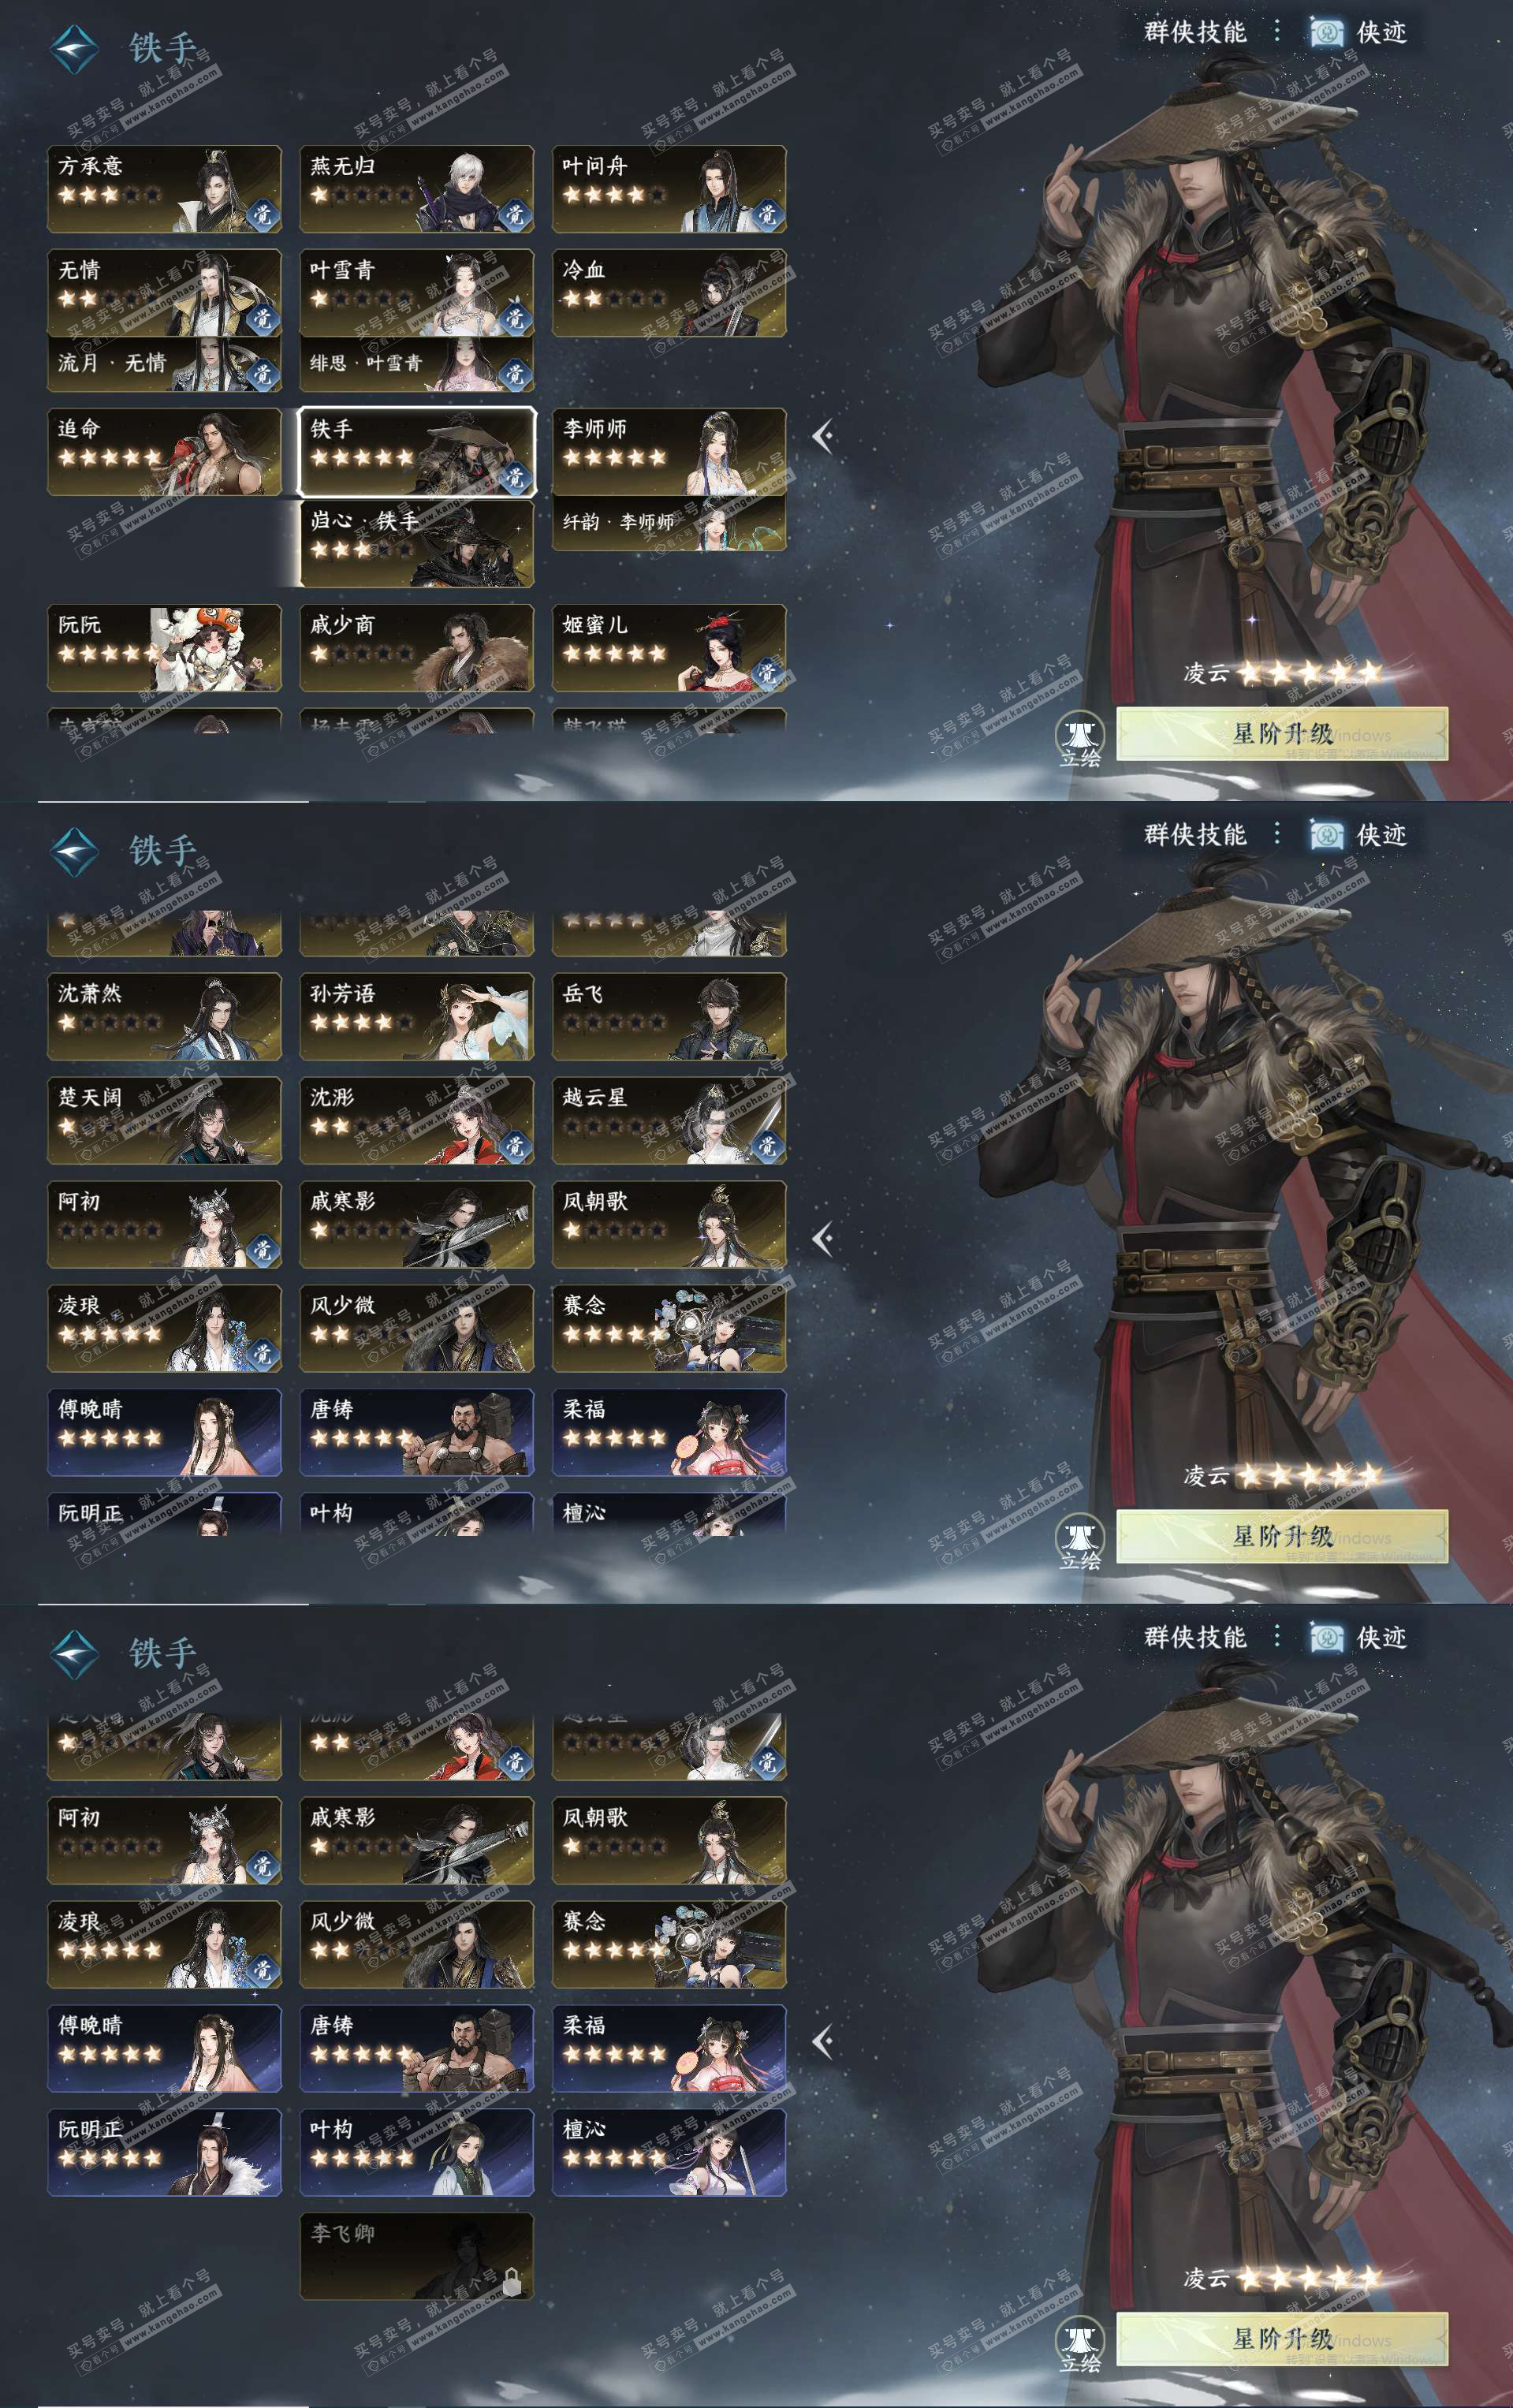1513x2408 pixels.
Task: Select the 李师师 character card
Action: pyautogui.click(x=669, y=452)
